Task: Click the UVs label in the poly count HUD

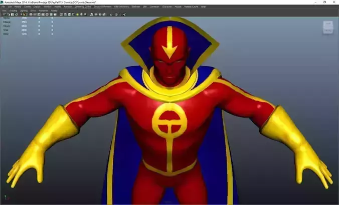Action: tap(6, 34)
